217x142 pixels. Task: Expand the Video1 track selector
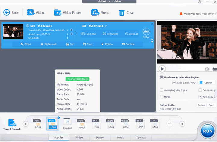click(x=68, y=30)
